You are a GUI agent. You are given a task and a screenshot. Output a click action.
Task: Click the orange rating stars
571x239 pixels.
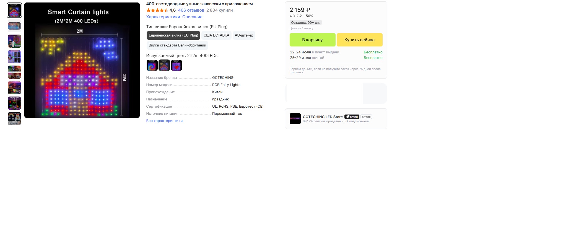coord(157,10)
